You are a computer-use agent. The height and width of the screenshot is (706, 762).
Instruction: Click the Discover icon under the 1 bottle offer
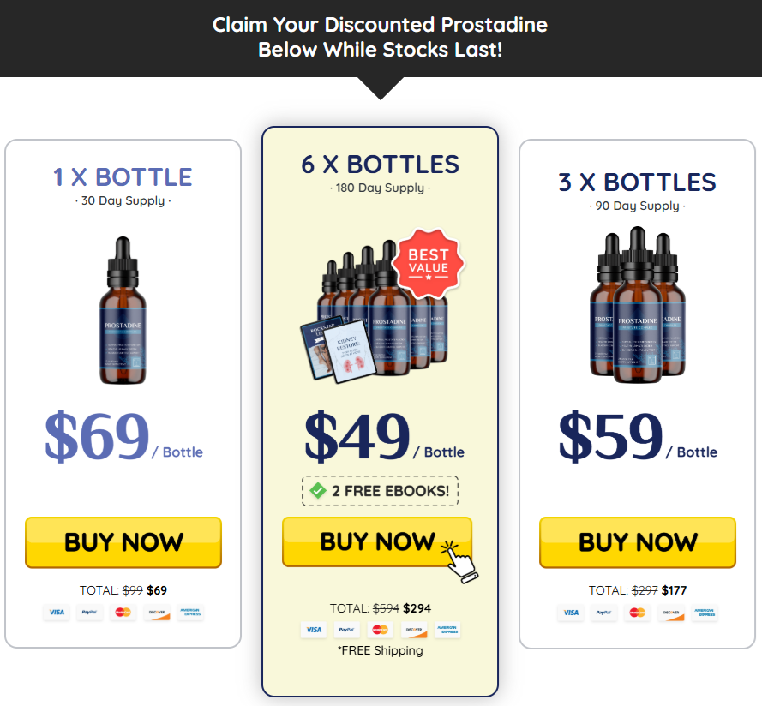[157, 613]
